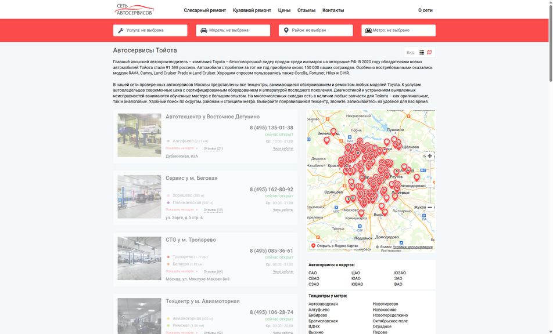Select ЗАО district link
The width and height of the screenshot is (553, 334).
point(398,279)
